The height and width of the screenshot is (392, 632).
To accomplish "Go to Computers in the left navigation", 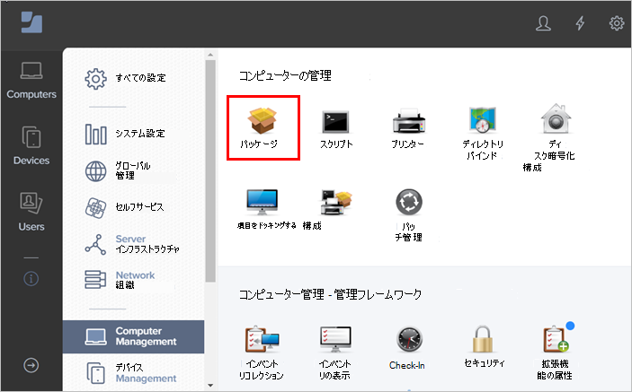I will click(x=31, y=81).
